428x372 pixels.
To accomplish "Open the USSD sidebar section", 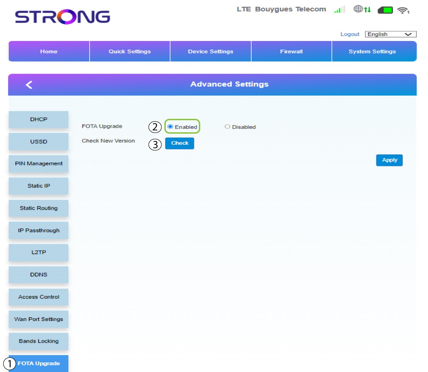I will (39, 142).
